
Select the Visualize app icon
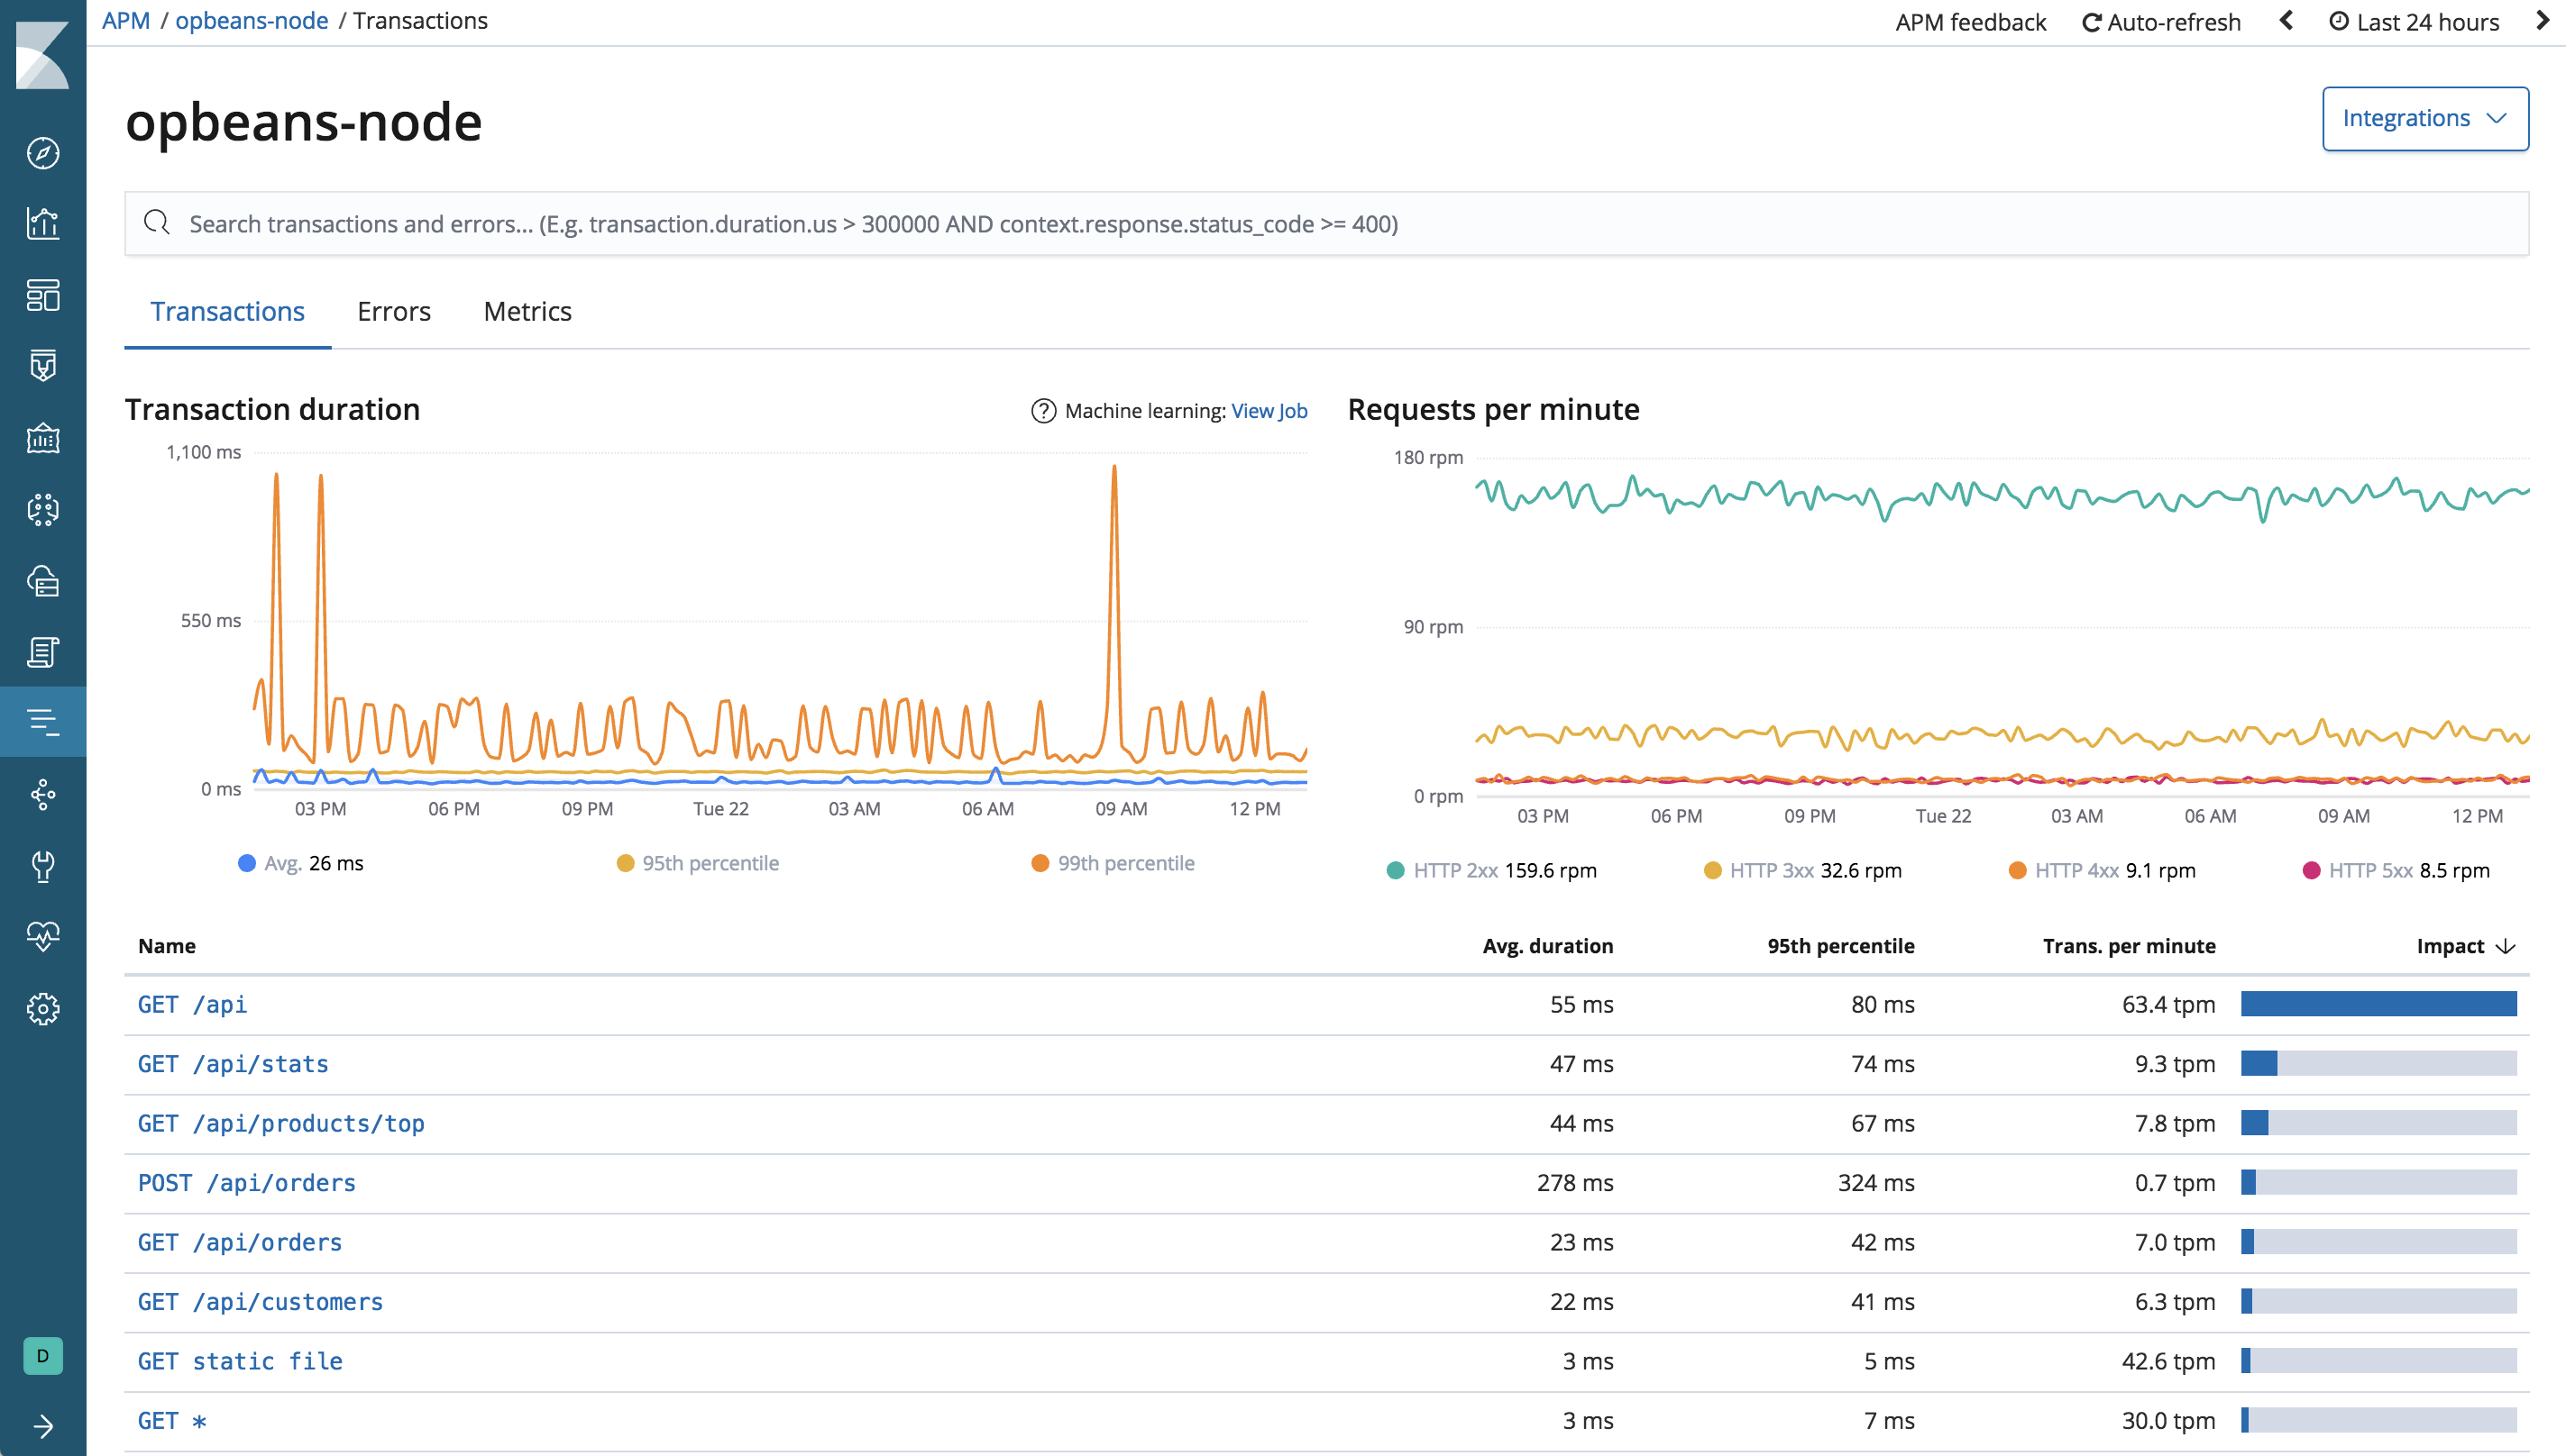43,224
